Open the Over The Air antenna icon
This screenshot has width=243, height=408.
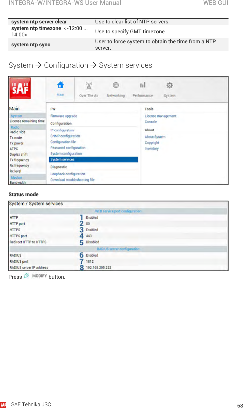89,86
